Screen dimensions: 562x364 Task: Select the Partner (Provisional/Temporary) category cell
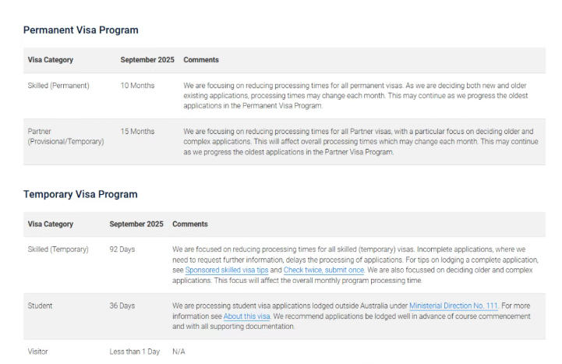65,136
